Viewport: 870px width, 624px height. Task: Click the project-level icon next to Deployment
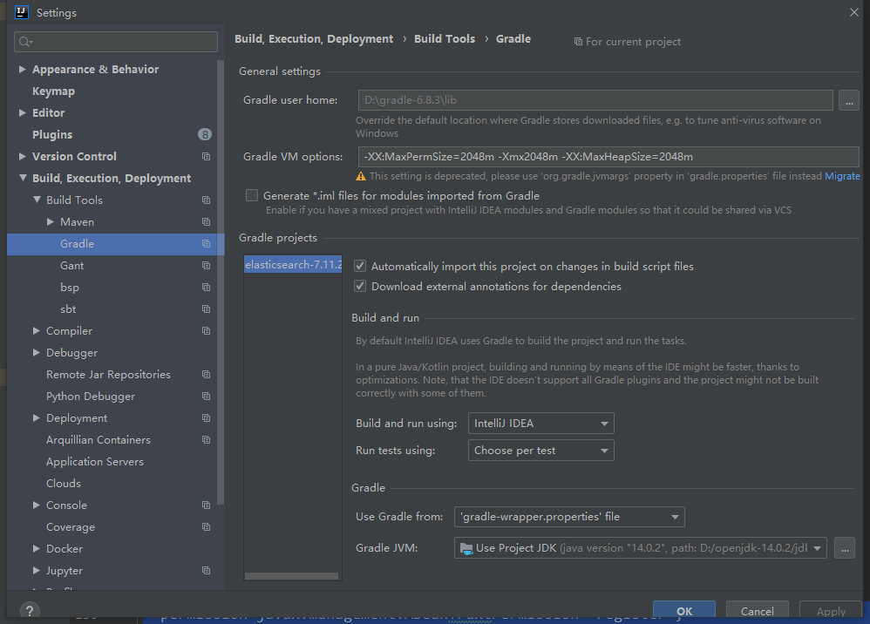pyautogui.click(x=206, y=417)
